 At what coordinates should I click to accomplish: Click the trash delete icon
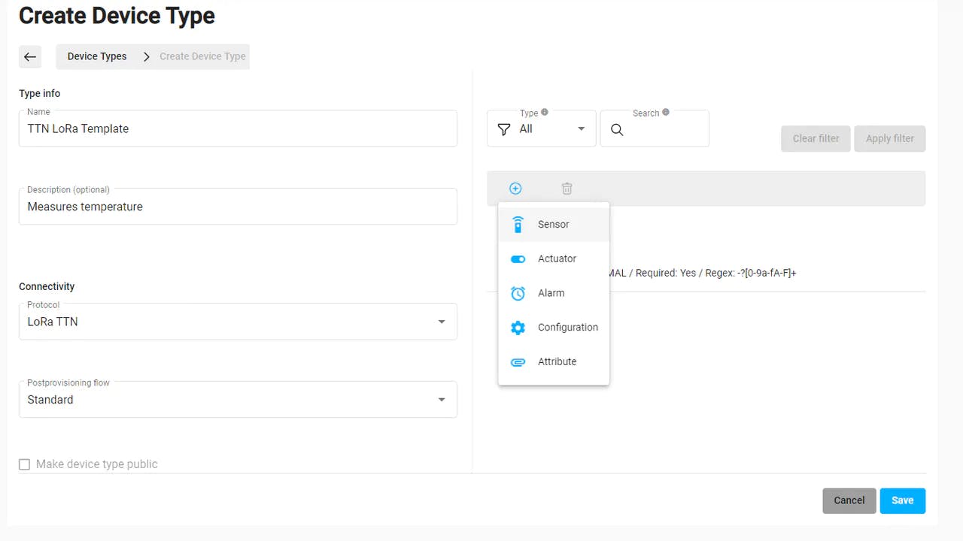(x=567, y=189)
